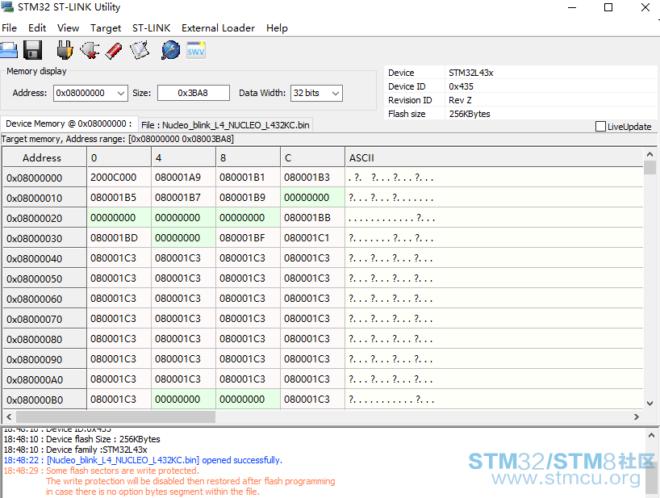Switch to Nucleo_blink_L4_NUCLEO_L432KC.bin file tab
660x498 pixels.
click(x=225, y=125)
